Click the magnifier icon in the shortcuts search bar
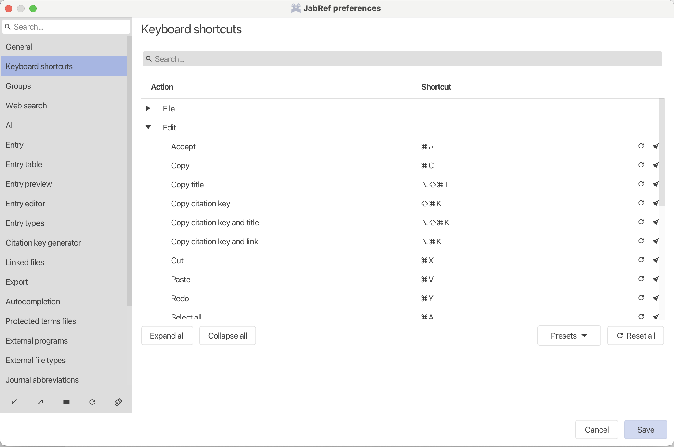This screenshot has width=674, height=447. (149, 59)
